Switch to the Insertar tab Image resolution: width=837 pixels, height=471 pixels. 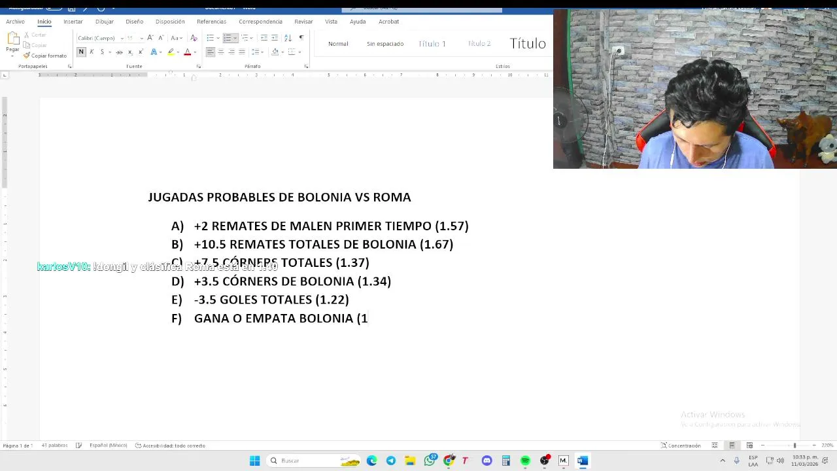click(73, 22)
